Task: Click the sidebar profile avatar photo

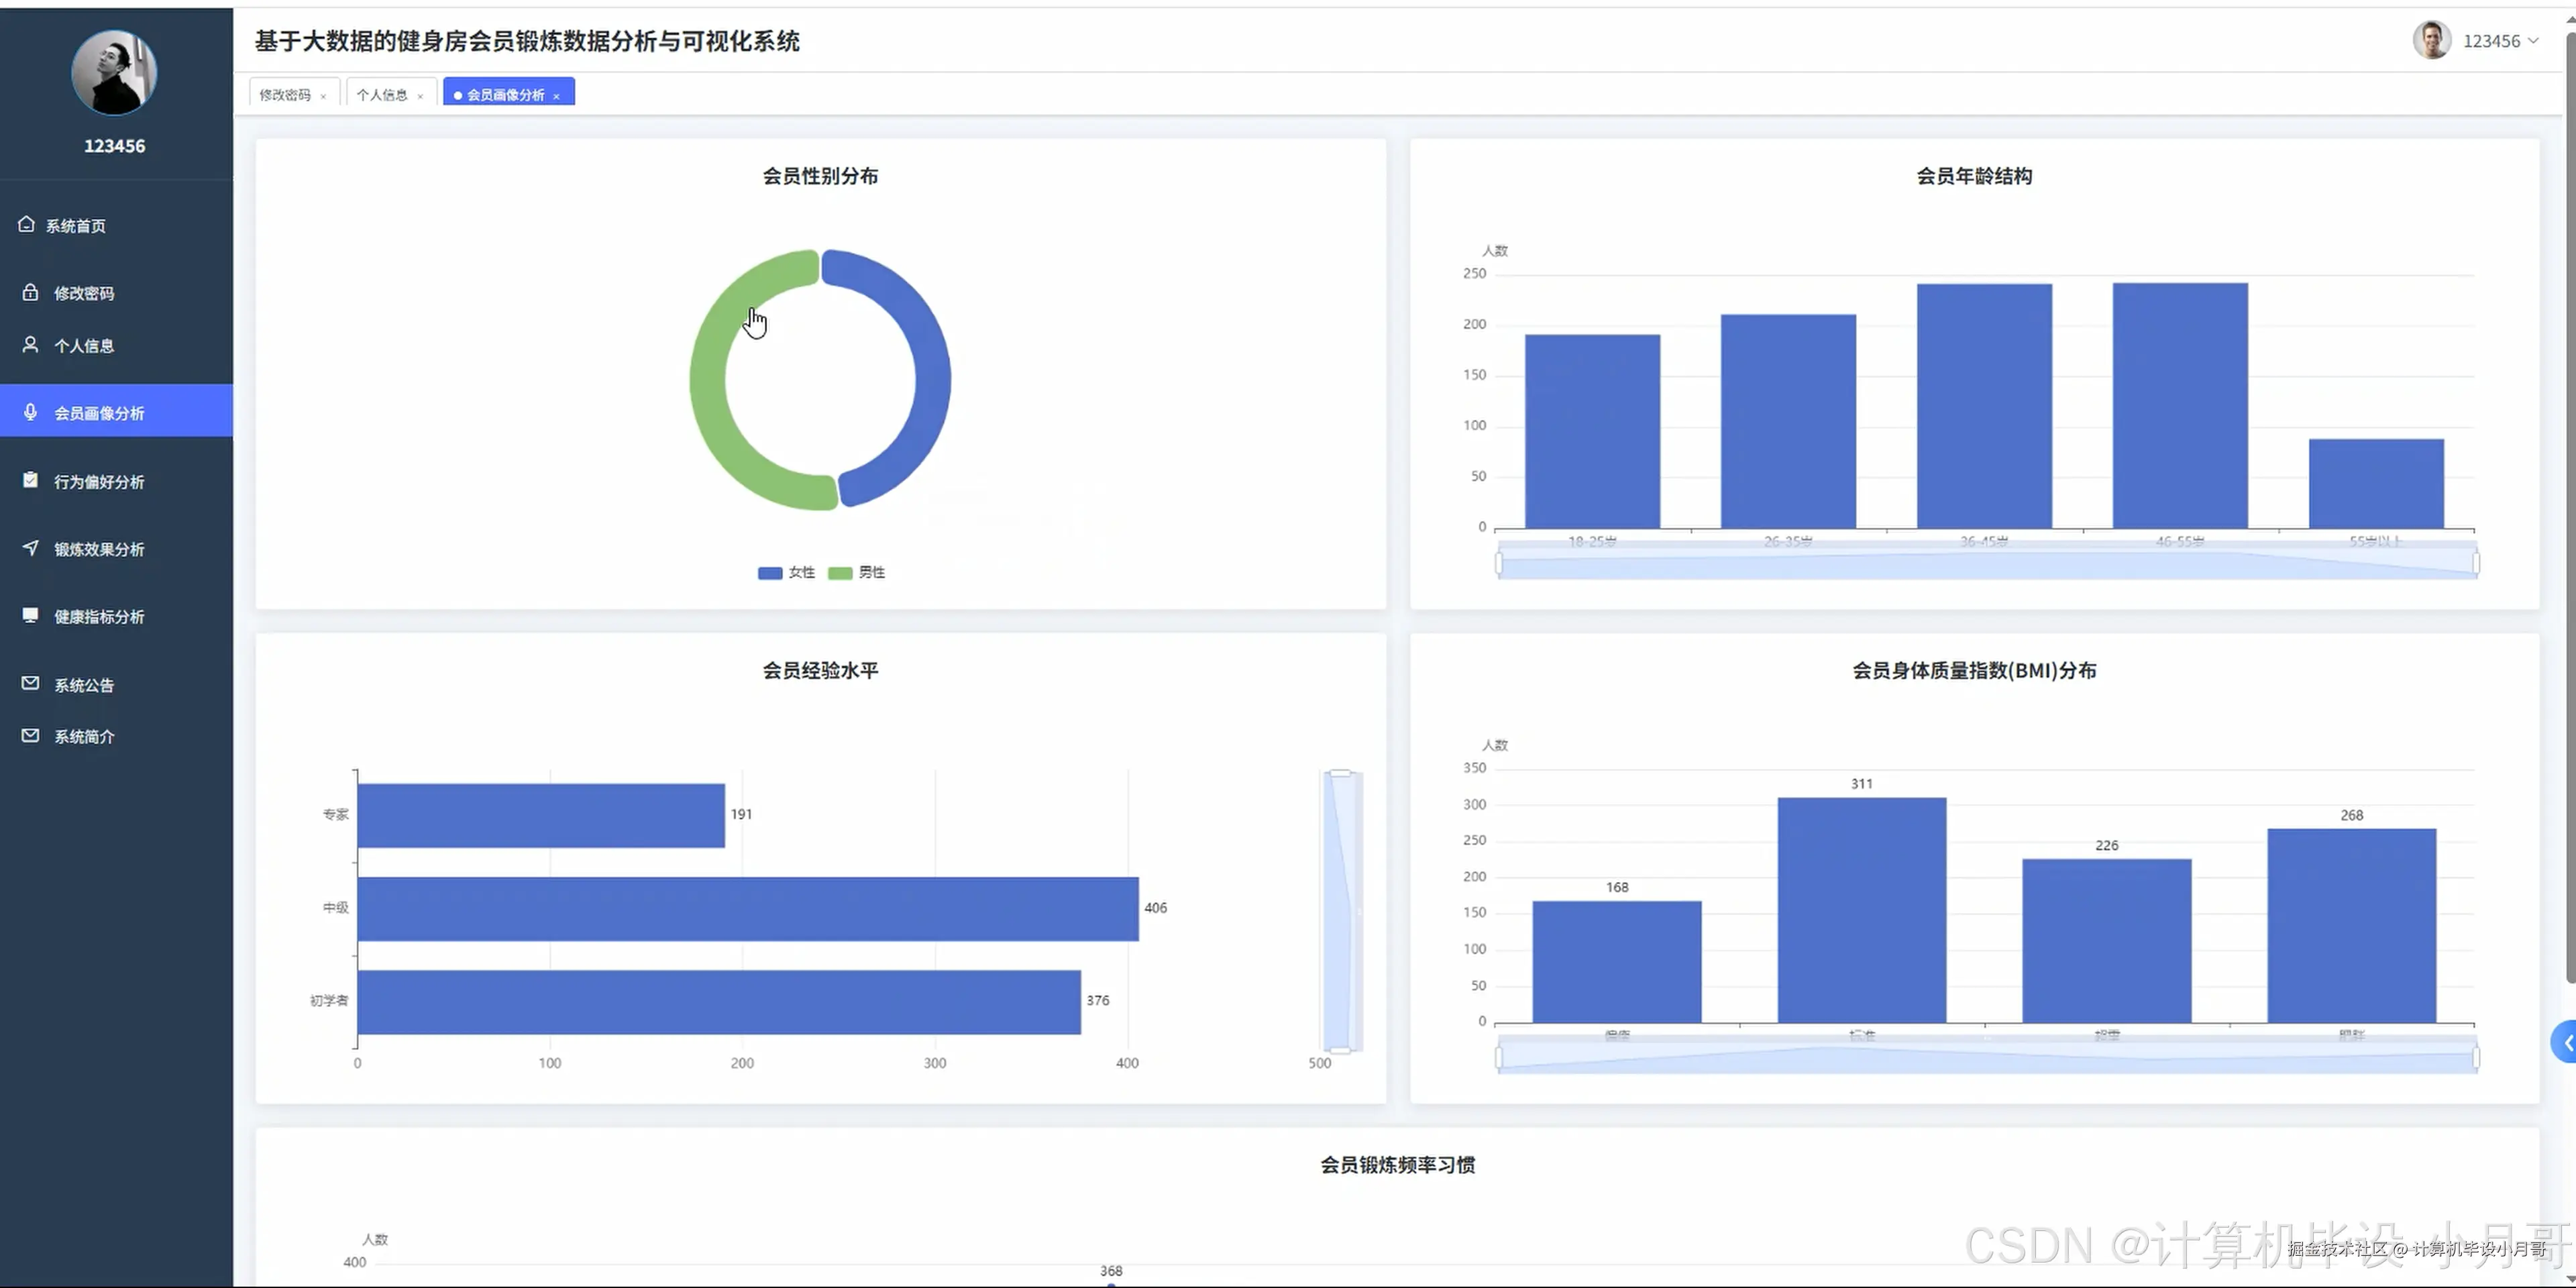Action: [x=114, y=72]
